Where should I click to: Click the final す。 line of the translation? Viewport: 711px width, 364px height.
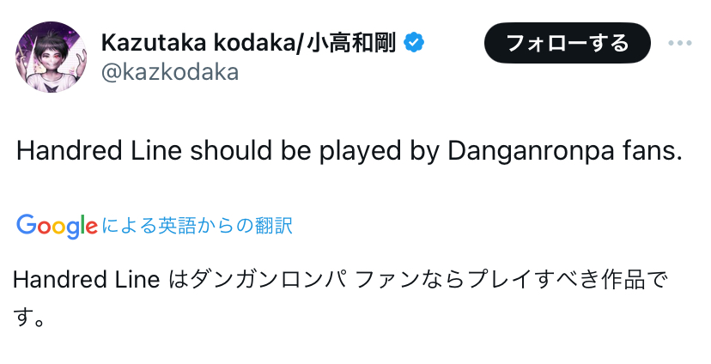pyautogui.click(x=29, y=319)
